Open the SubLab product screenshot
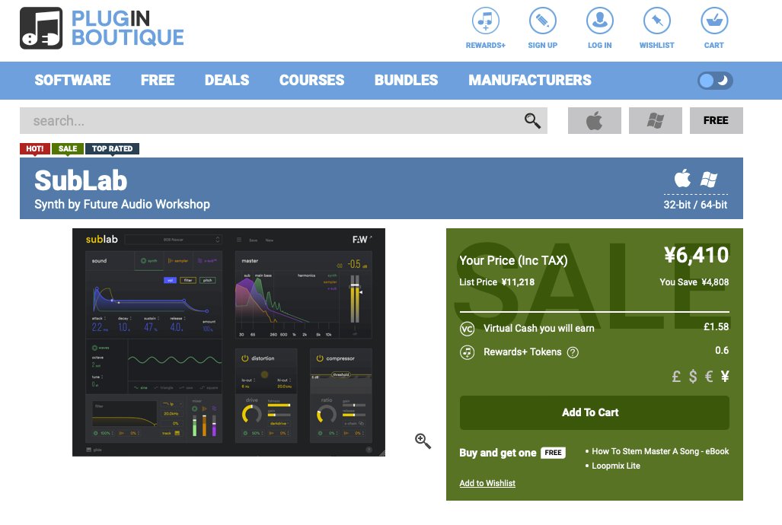This screenshot has width=782, height=525. pyautogui.click(x=229, y=342)
